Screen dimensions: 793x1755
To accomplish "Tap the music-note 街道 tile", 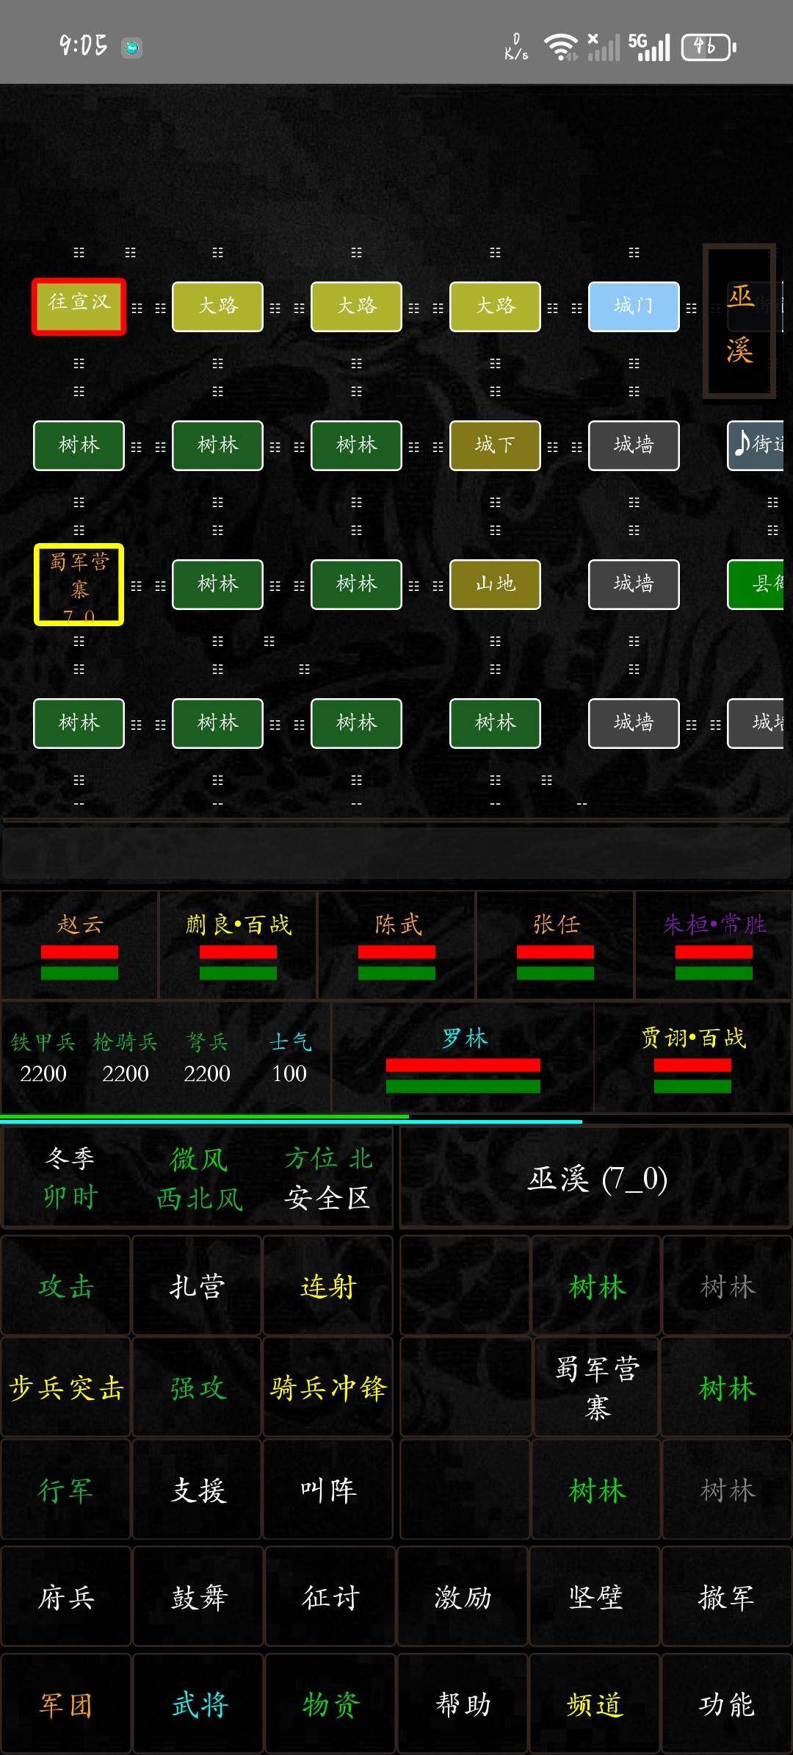I will [x=756, y=445].
